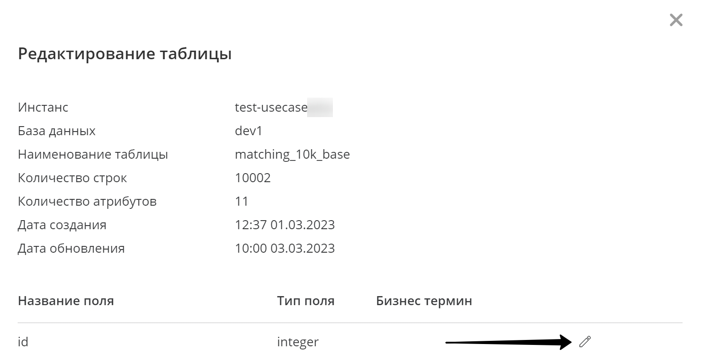This screenshot has height=363, width=702.
Task: Click table name matching_10k_base
Action: (x=292, y=155)
